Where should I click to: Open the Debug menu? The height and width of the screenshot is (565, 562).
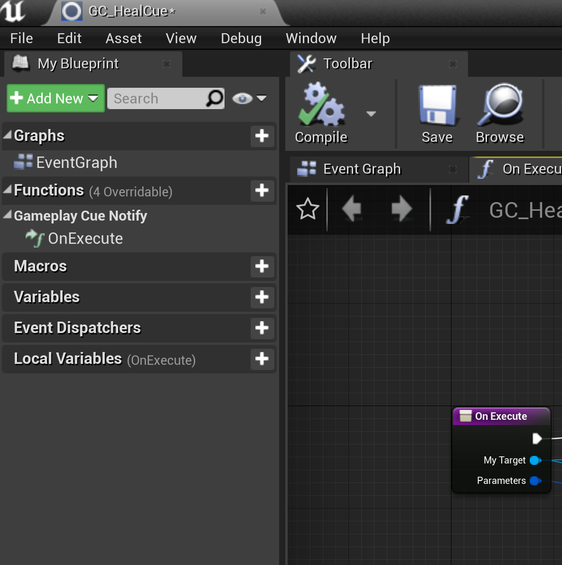[241, 38]
